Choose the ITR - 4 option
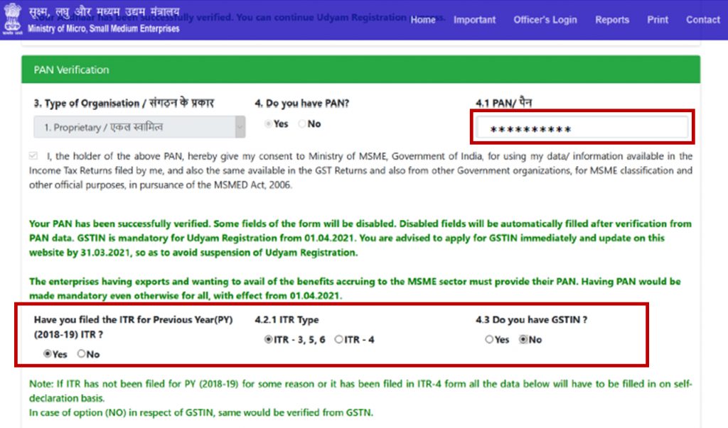The image size is (728, 428). [x=338, y=340]
